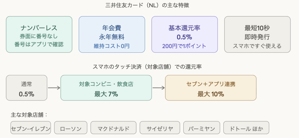
Task: Open the 基本還元率 0.5% card
Action: (x=185, y=34)
